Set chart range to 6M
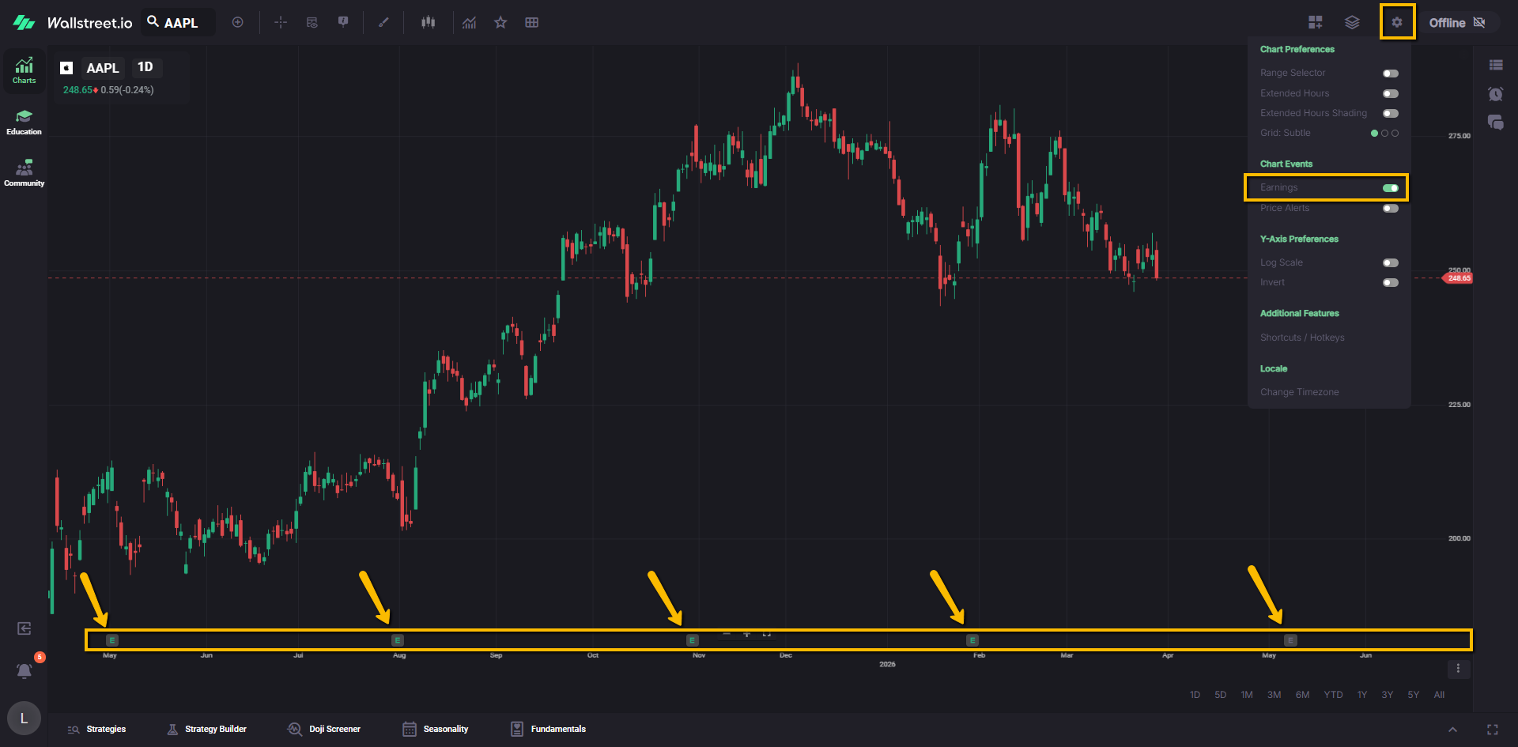1518x747 pixels. tap(1302, 695)
